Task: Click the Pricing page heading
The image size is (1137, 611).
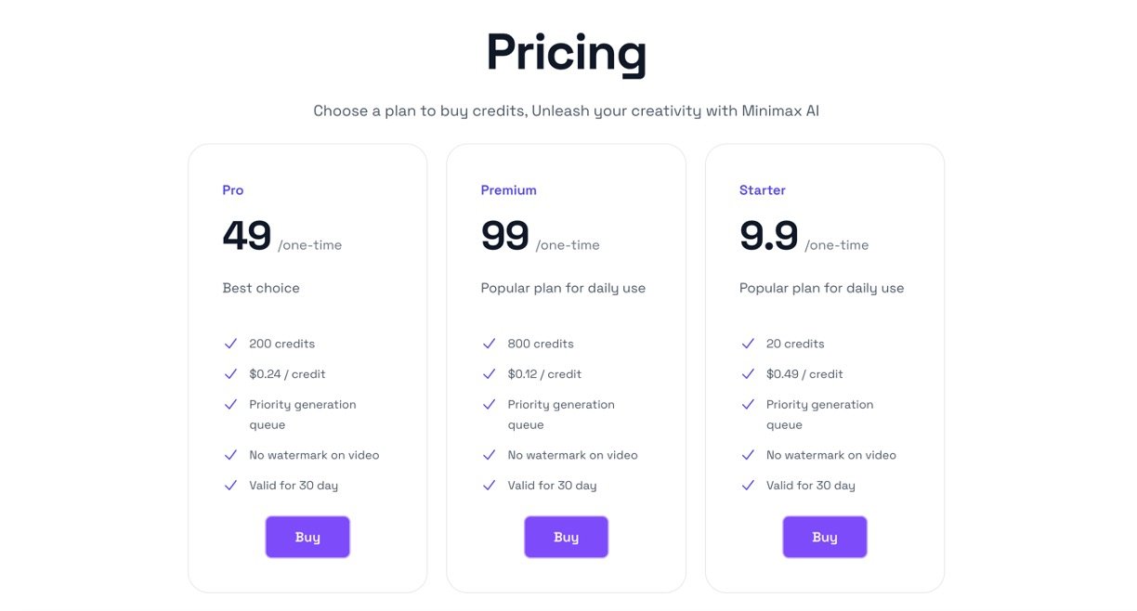Action: pos(566,53)
